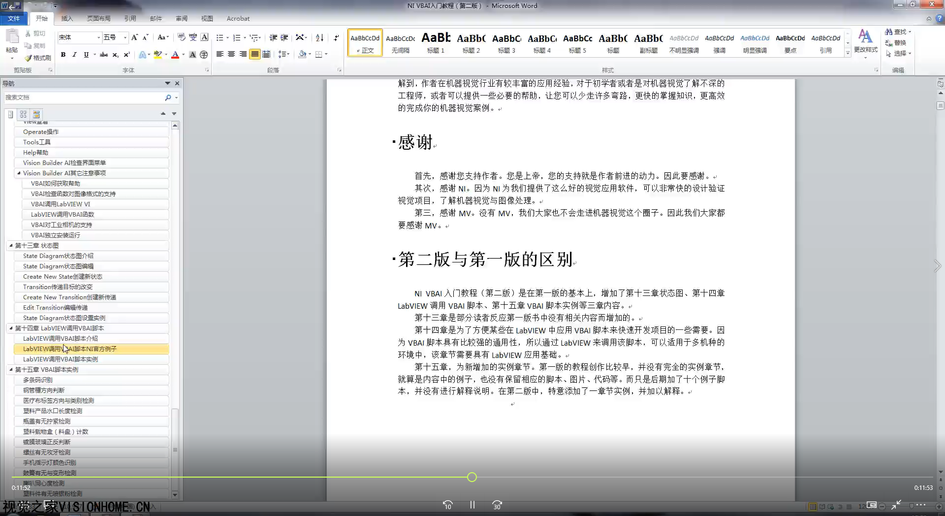The width and height of the screenshot is (945, 516).
Task: Click the bulleted list icon
Action: 220,37
